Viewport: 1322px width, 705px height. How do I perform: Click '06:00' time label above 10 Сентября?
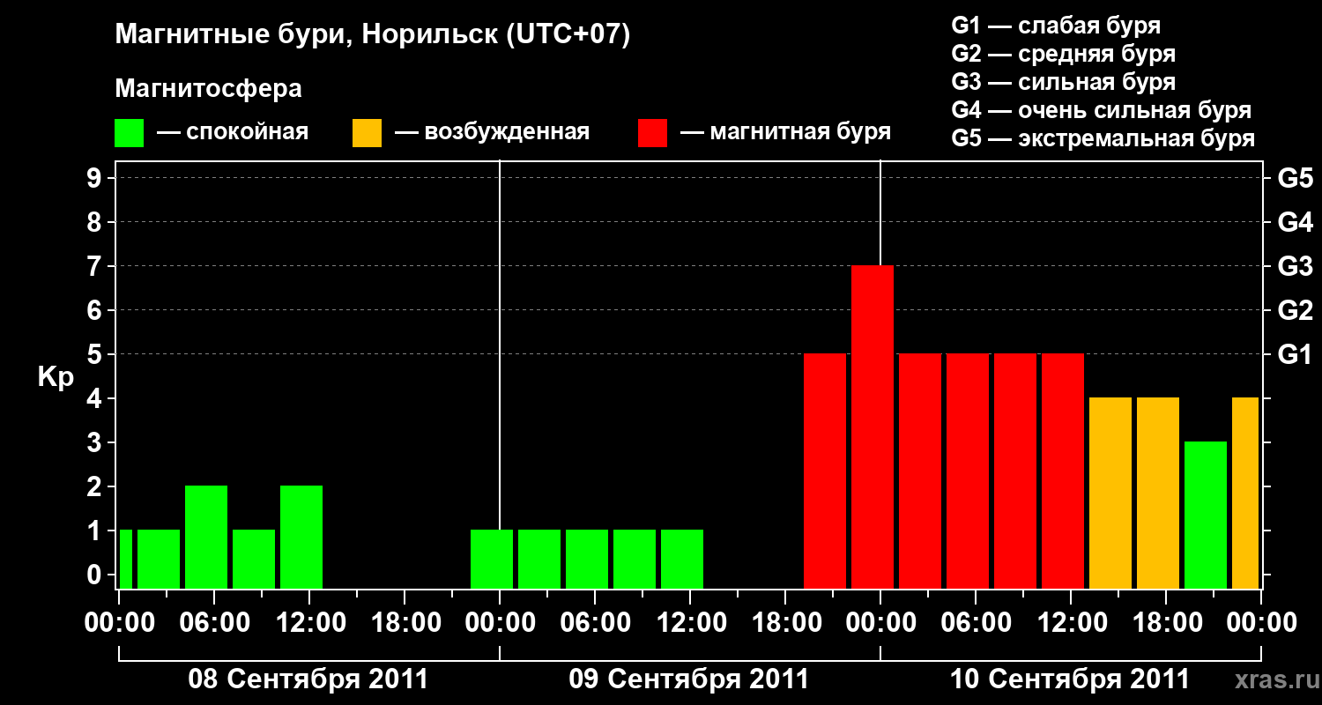pyautogui.click(x=976, y=622)
